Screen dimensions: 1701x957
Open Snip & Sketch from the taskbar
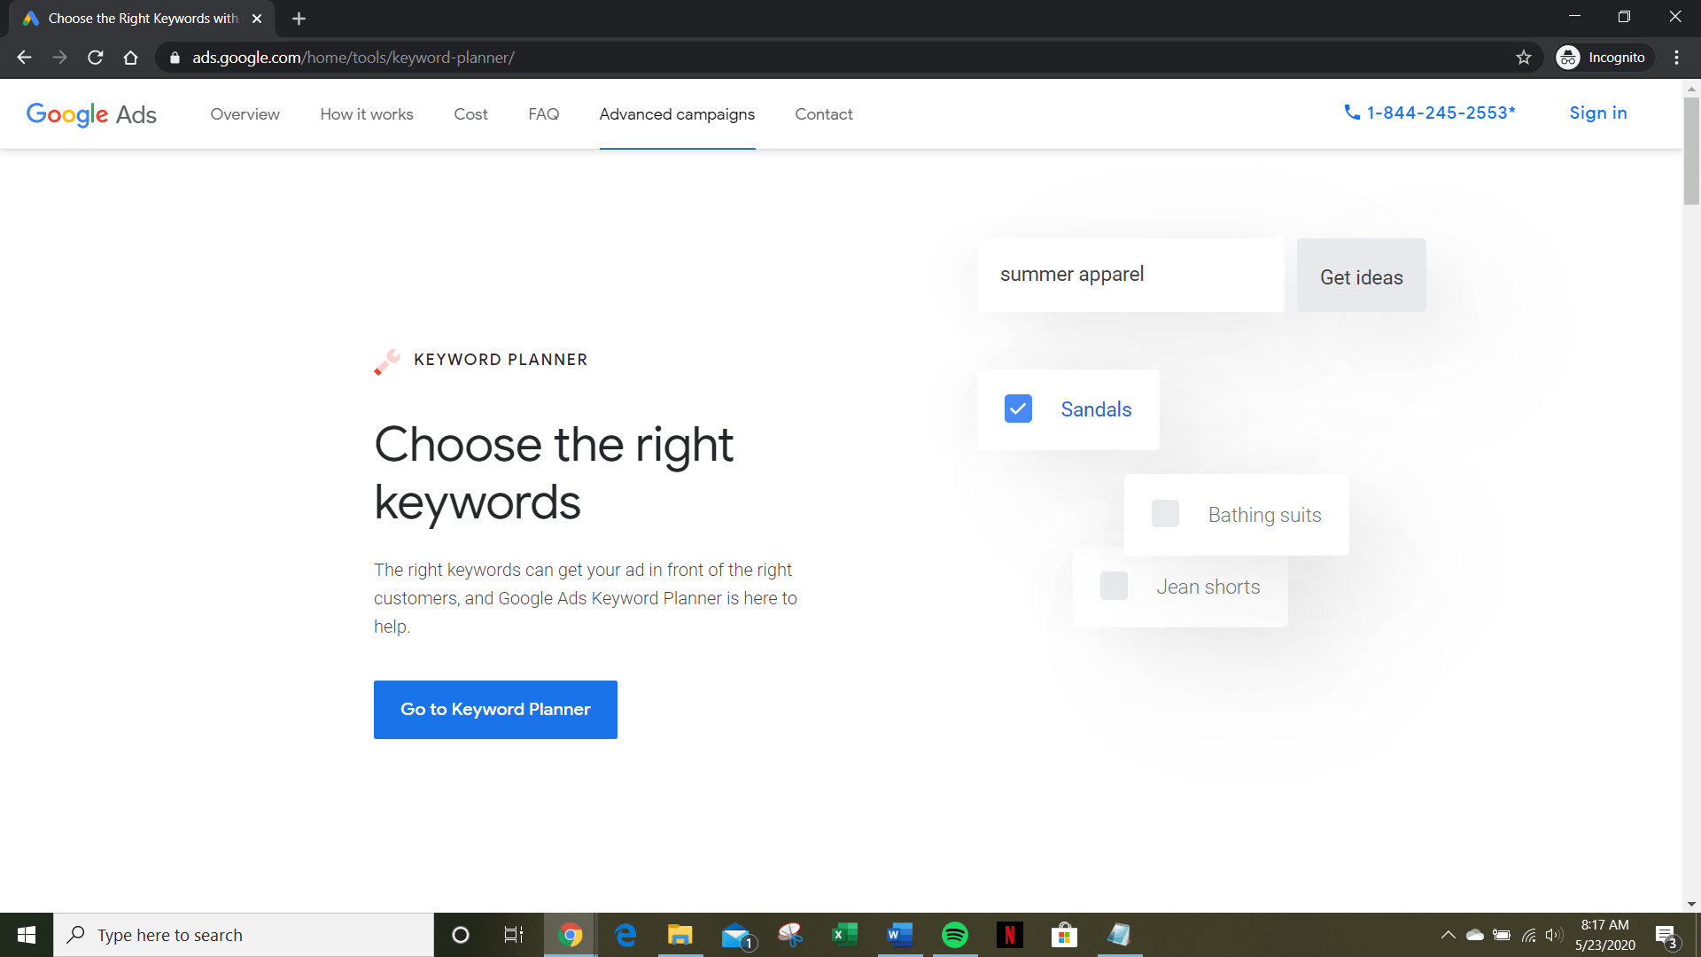(790, 935)
